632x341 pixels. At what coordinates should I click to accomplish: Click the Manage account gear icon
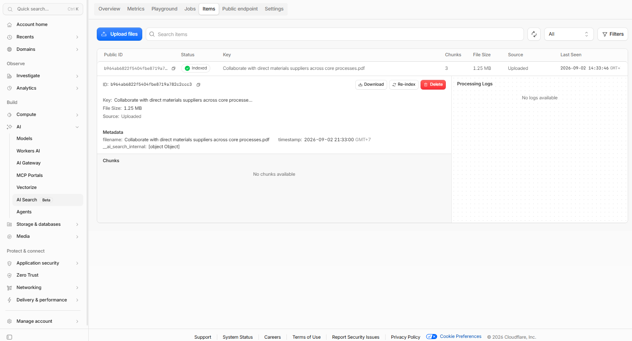pyautogui.click(x=9, y=322)
